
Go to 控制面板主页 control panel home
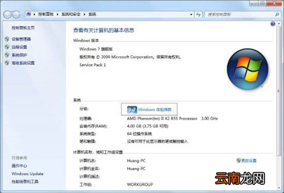click(x=23, y=28)
